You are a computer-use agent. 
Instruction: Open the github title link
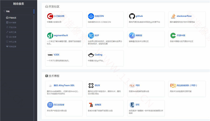(139, 16)
